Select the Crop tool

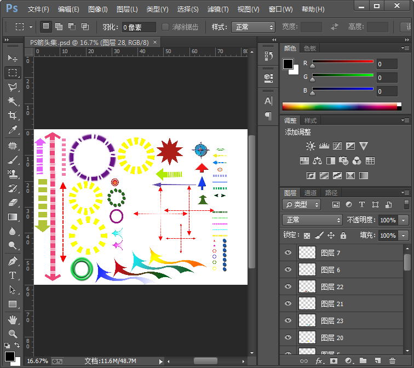[13, 116]
